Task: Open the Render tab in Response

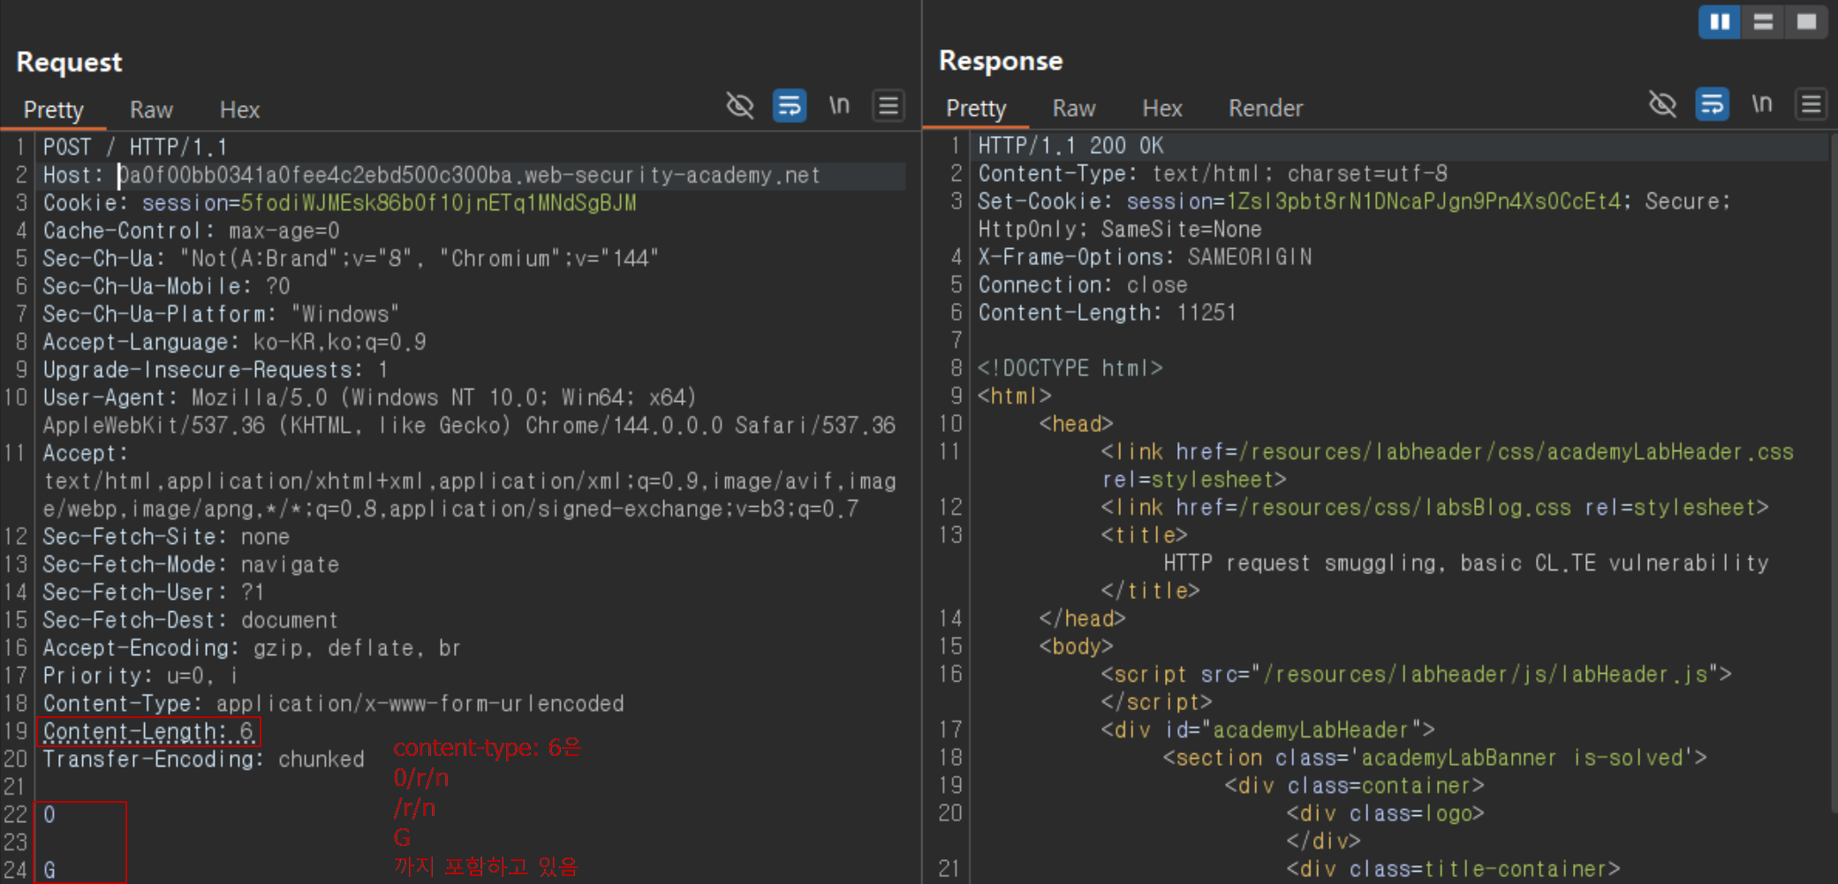Action: coord(1266,108)
